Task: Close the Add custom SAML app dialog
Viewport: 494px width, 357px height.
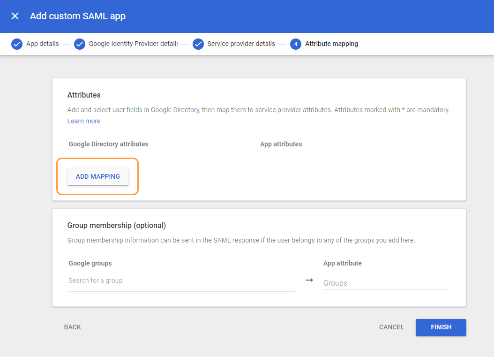Action: 15,15
